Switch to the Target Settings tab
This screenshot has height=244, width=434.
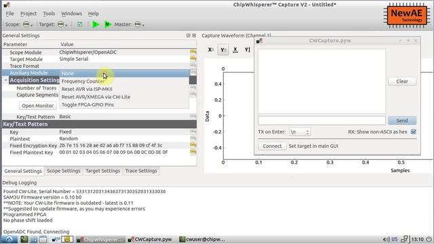click(x=102, y=171)
